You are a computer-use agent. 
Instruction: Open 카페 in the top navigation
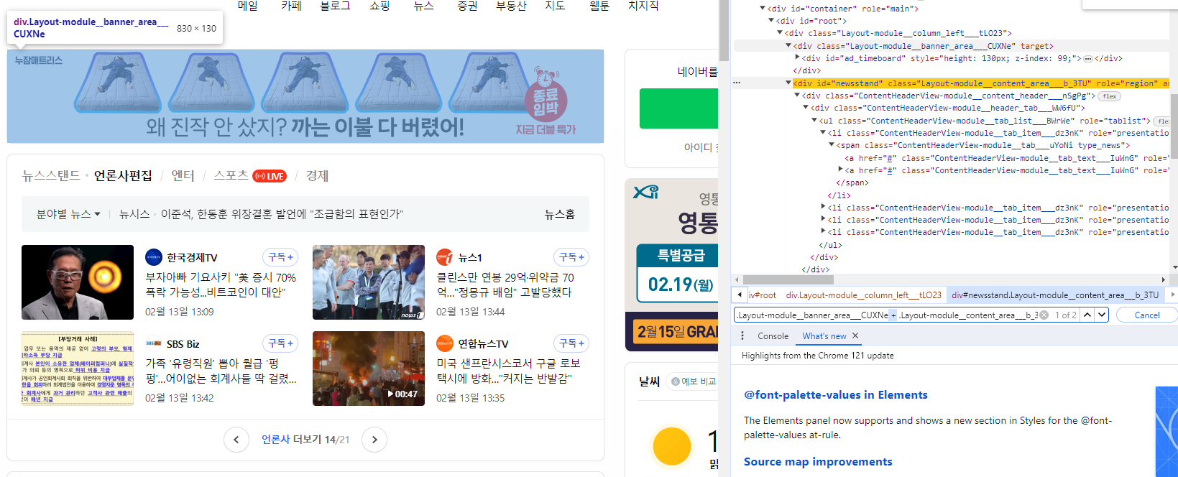click(x=291, y=6)
